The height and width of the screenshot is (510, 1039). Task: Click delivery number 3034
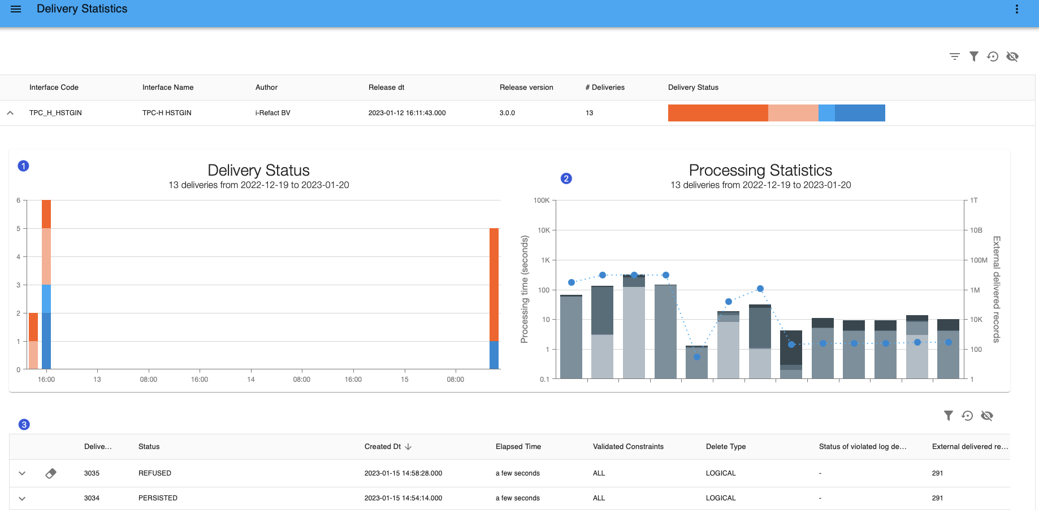(x=92, y=498)
